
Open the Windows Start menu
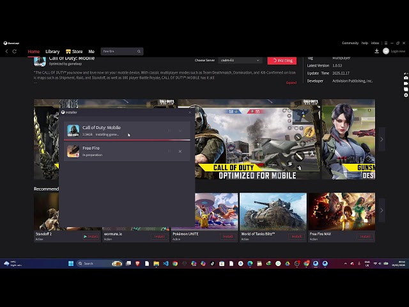[71, 264]
